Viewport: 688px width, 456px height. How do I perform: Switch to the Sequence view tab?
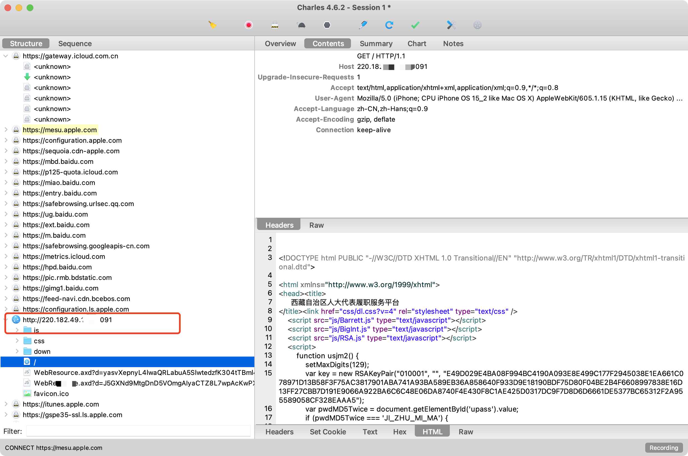coord(75,43)
